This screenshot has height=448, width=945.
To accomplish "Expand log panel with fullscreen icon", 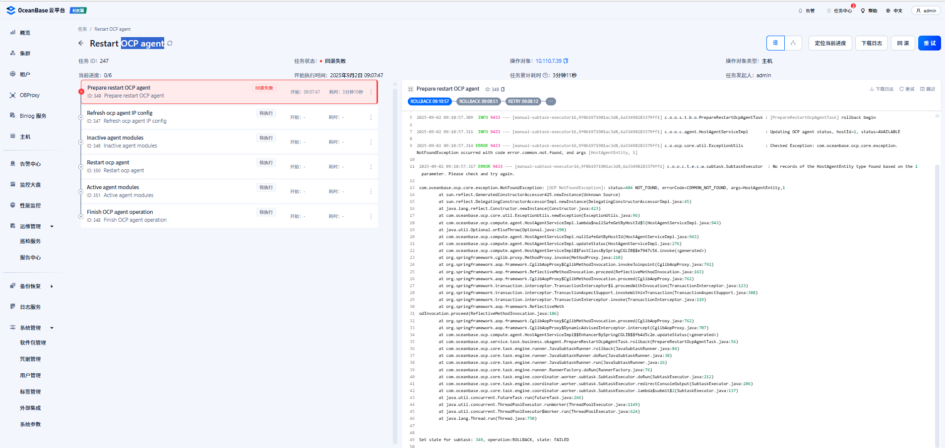I will click(x=410, y=89).
